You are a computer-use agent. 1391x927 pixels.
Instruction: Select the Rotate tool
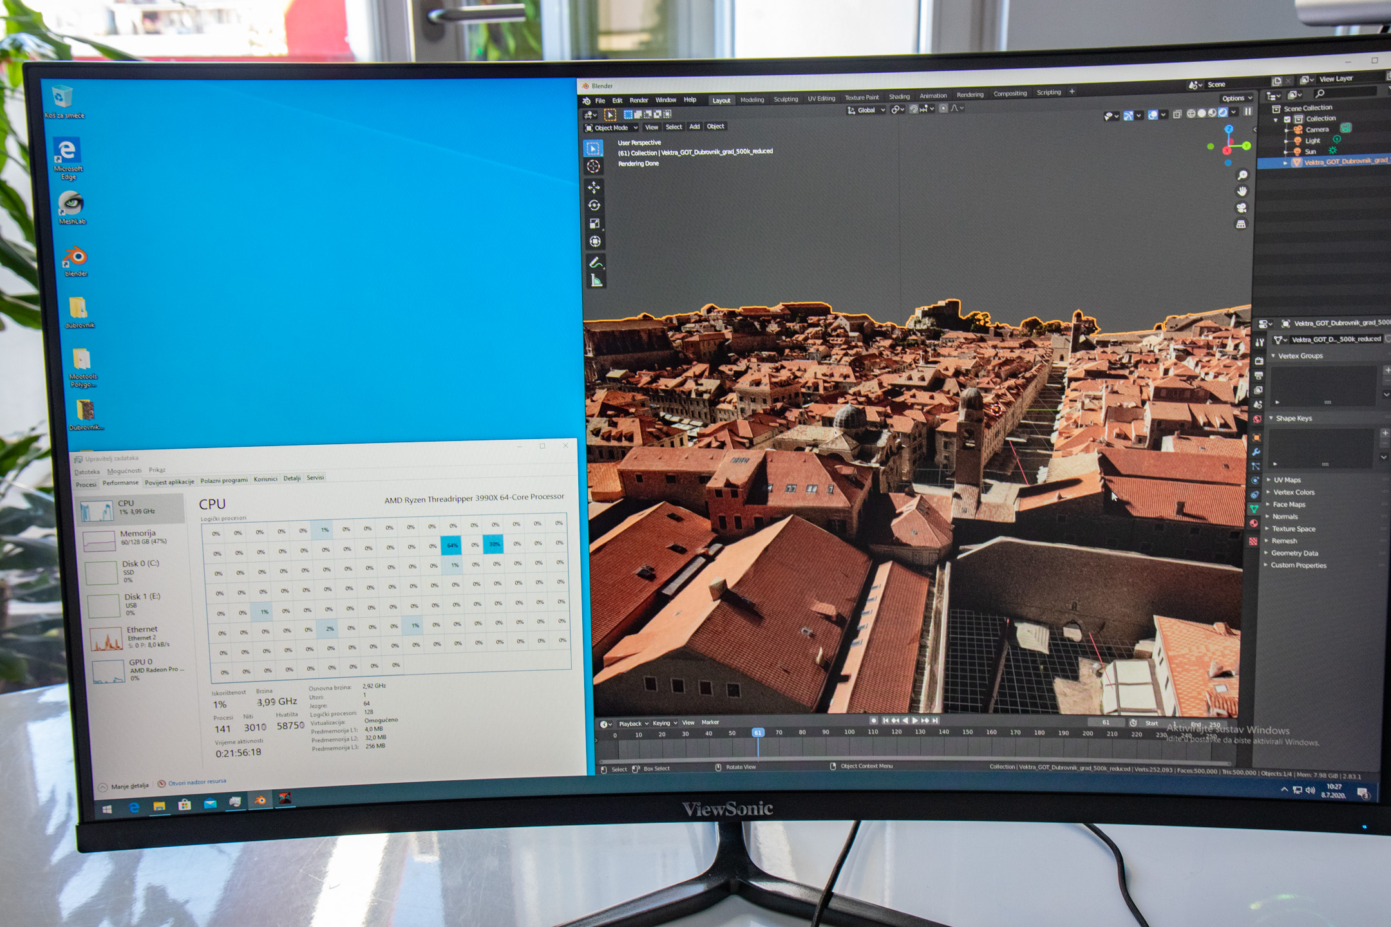[594, 205]
